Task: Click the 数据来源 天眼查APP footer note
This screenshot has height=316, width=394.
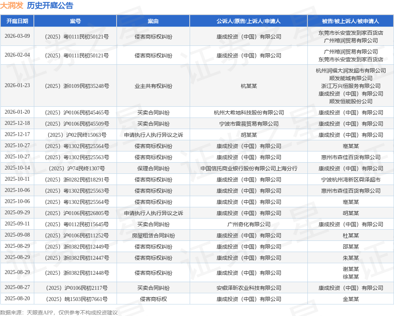Action: pos(59,313)
